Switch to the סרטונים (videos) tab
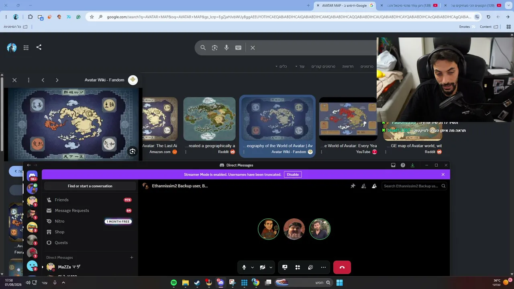The width and height of the screenshot is (514, 289). (367, 67)
